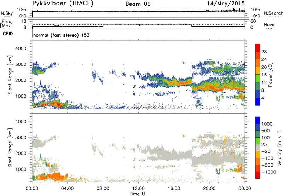Click the 2000 tick on power panel axis
The image size is (283, 196).
pyautogui.click(x=21, y=80)
